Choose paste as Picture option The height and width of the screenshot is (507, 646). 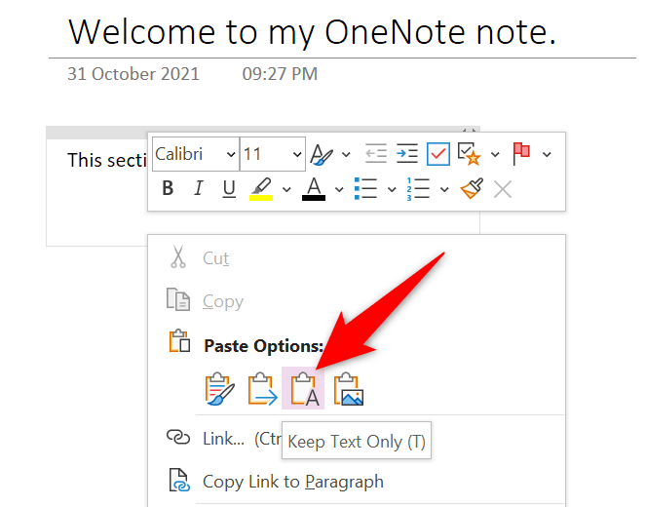[x=348, y=389]
